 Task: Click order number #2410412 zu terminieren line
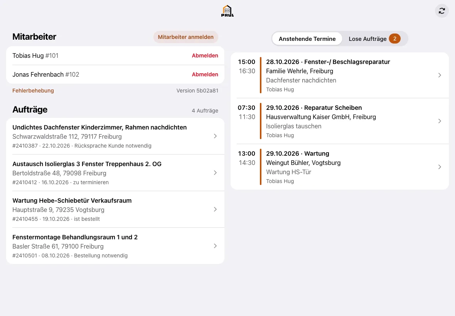click(61, 182)
